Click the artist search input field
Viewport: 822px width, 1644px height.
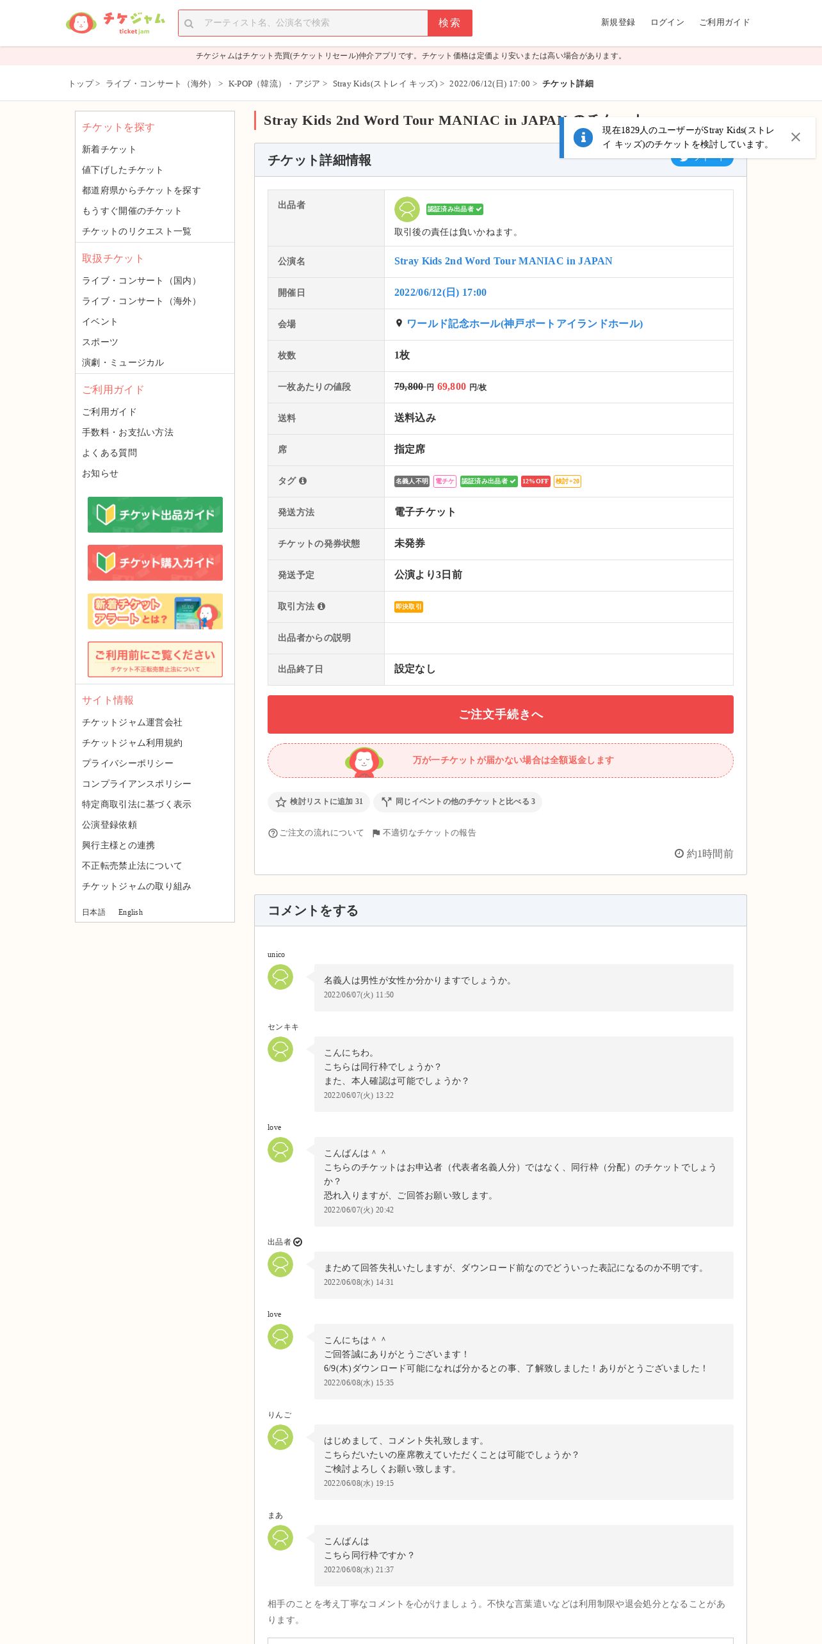(303, 23)
